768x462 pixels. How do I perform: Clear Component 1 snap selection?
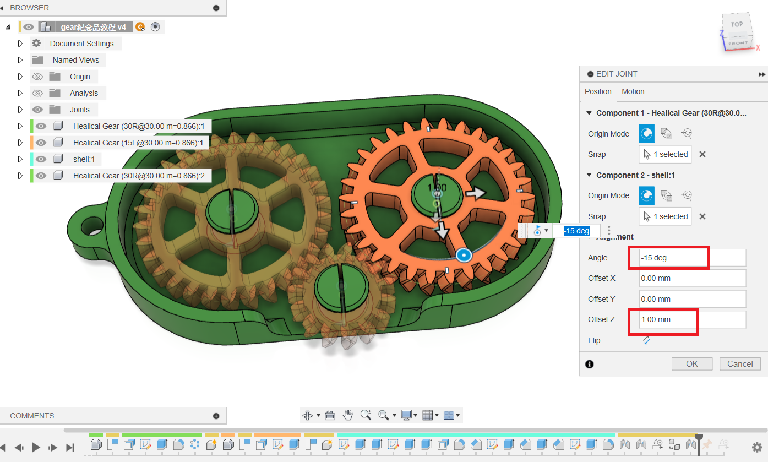pos(702,155)
